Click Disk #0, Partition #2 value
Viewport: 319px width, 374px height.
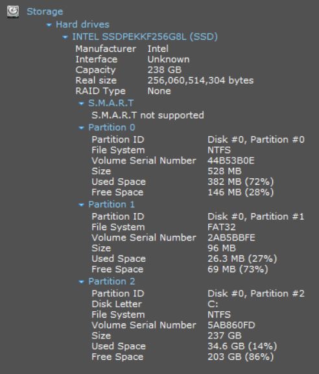coord(256,294)
